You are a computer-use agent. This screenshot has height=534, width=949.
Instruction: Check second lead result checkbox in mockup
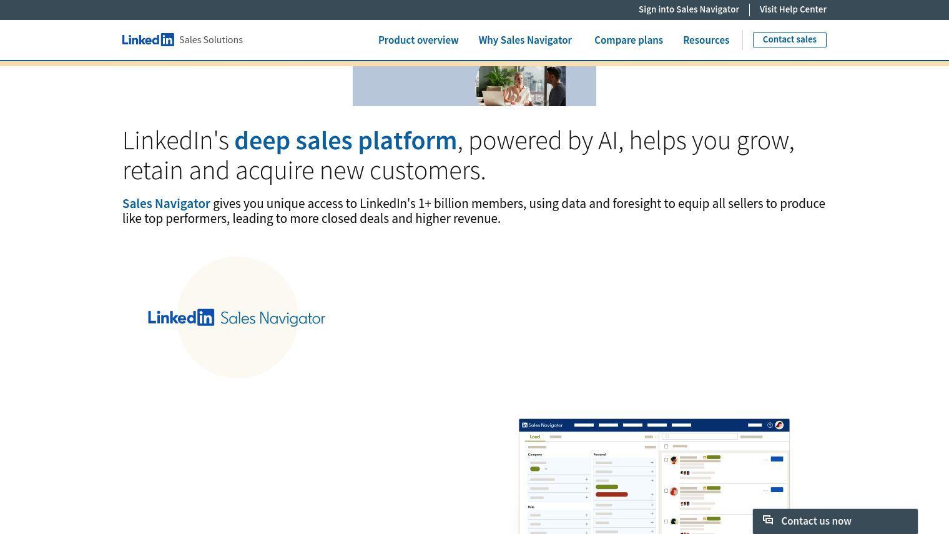(x=666, y=491)
